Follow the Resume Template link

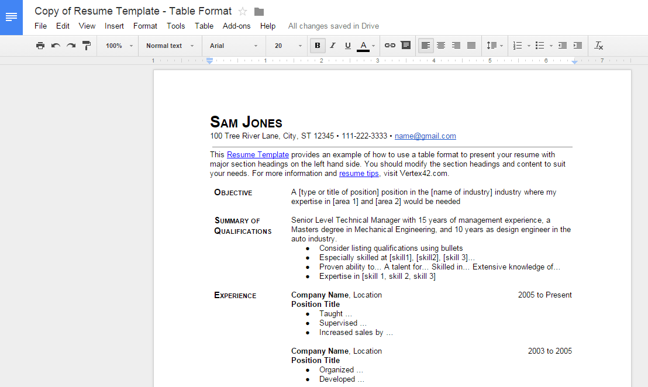(258, 154)
